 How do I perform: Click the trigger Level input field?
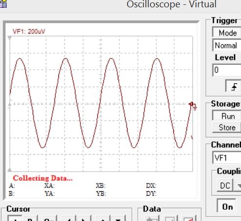click(x=227, y=70)
